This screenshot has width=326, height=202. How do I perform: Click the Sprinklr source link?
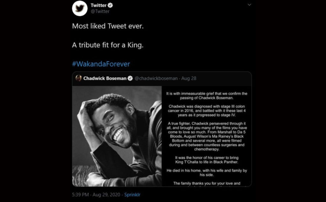[132, 194]
